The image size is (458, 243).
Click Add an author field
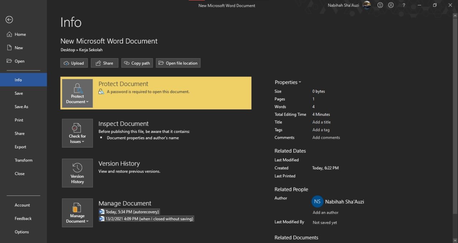(x=326, y=212)
